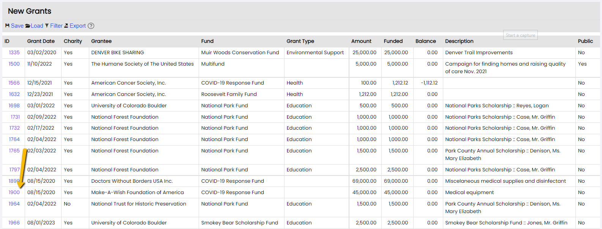Click the Export download icon
The image size is (602, 229).
pyautogui.click(x=66, y=26)
